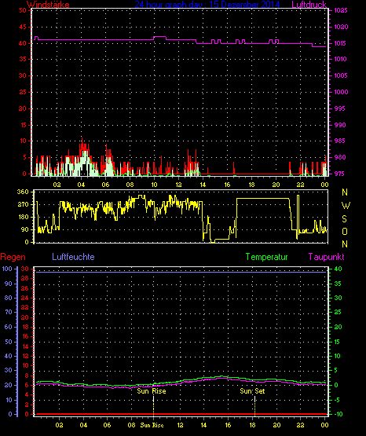Click the 24 hour graph date title

pos(207,5)
